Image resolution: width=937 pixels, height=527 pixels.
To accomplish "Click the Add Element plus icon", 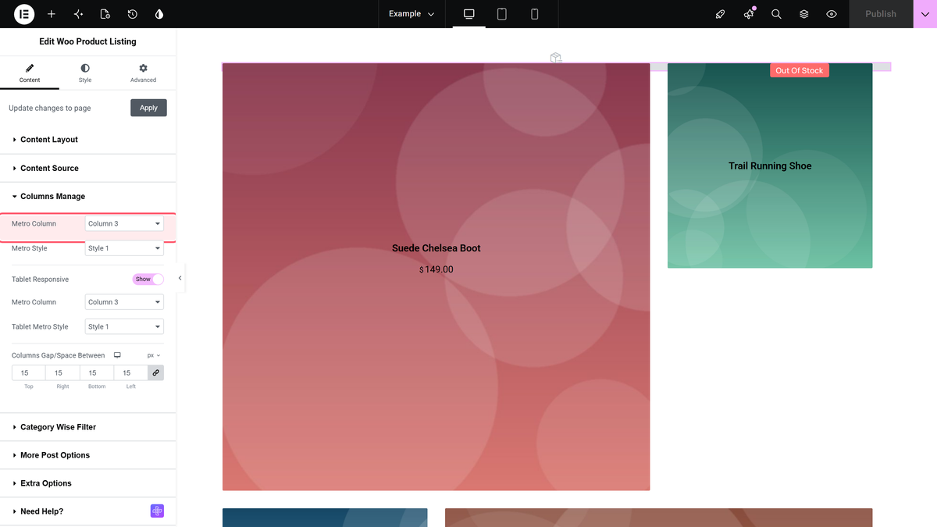I will click(x=52, y=14).
